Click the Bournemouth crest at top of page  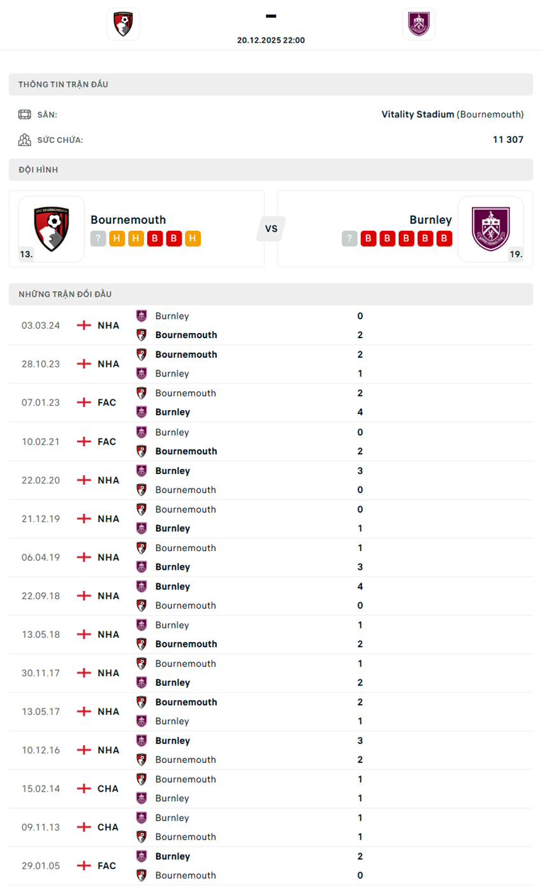[x=122, y=24]
